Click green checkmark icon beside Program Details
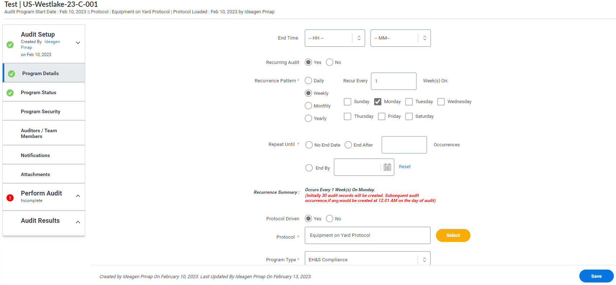Viewport: 616px width, 285px height. [12, 74]
